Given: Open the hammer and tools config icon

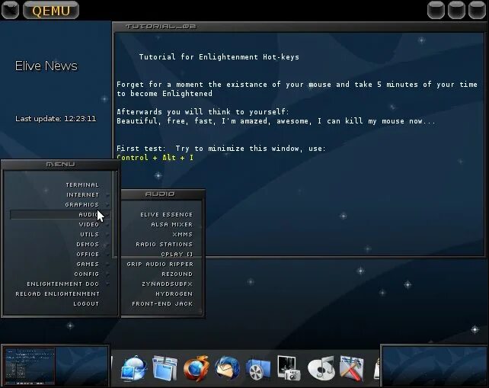Looking at the screenshot, I should click(x=352, y=368).
